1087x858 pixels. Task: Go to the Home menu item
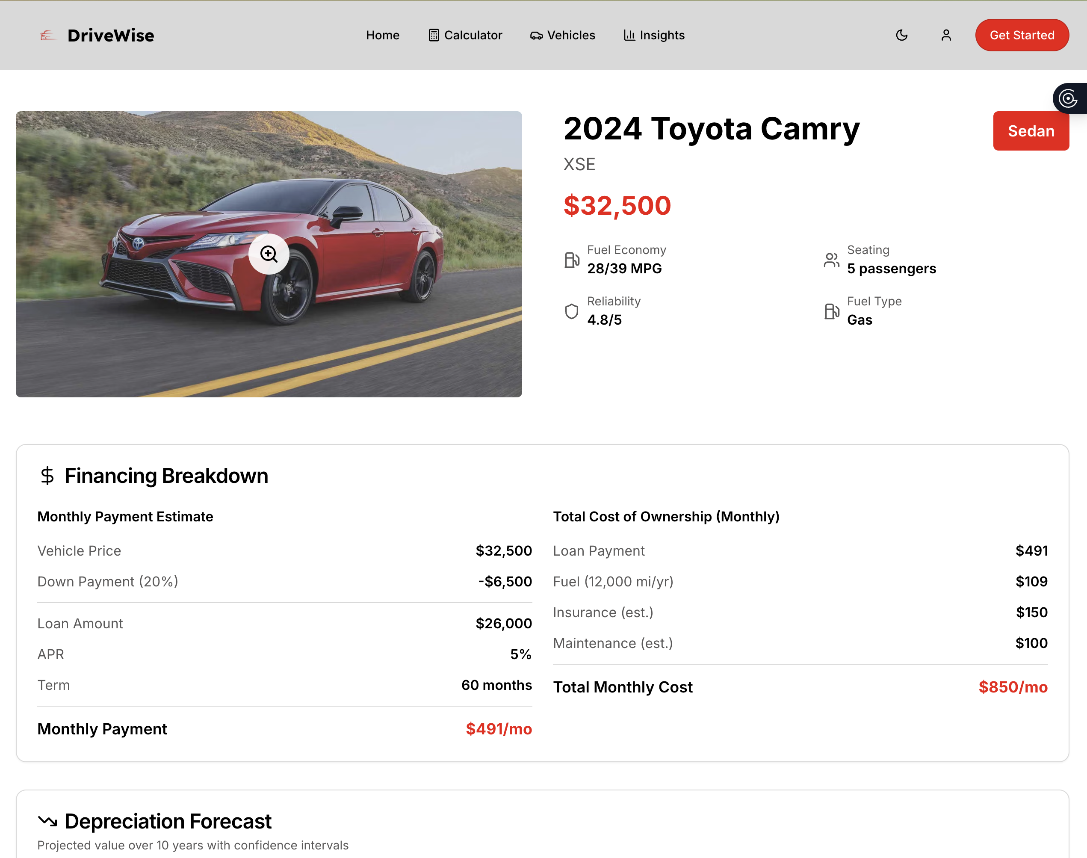382,35
